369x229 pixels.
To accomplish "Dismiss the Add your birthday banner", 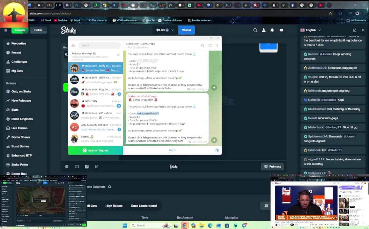I will (x=118, y=55).
